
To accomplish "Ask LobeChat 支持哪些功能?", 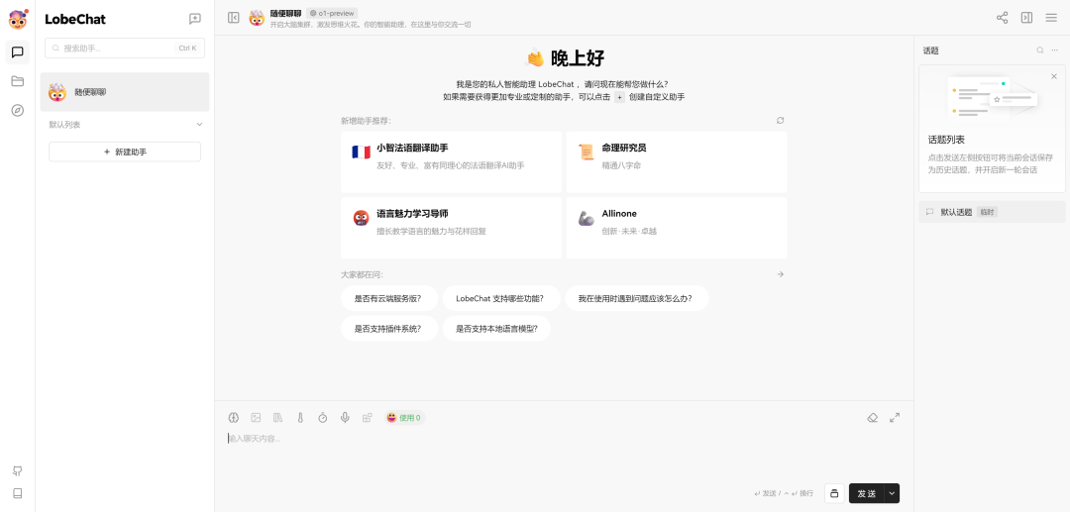I will pos(501,299).
